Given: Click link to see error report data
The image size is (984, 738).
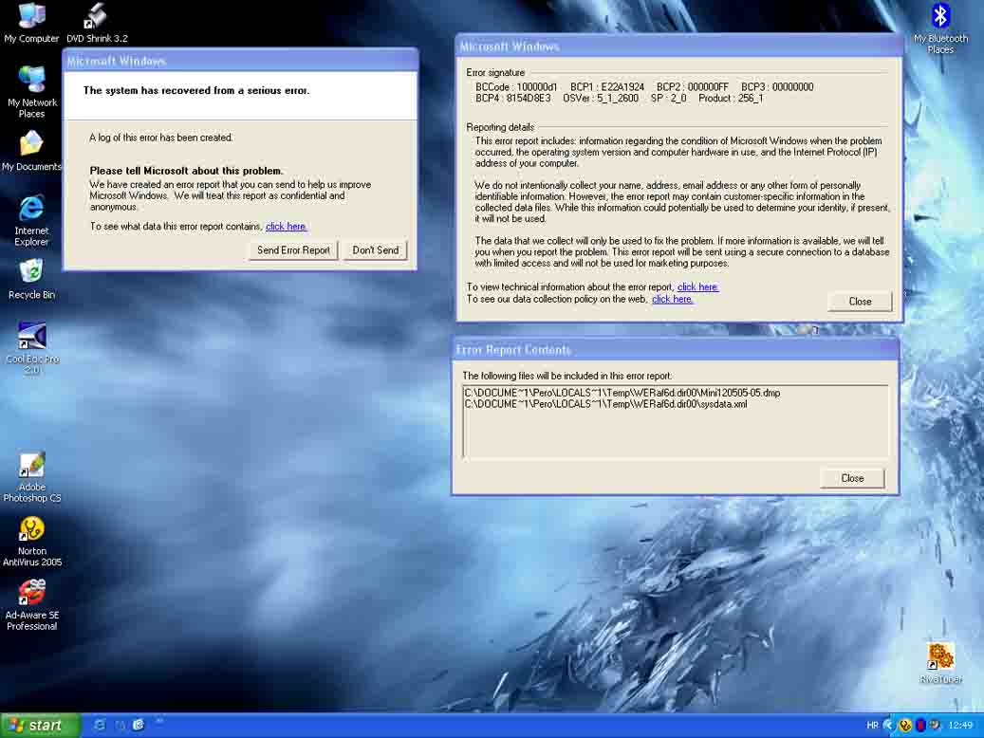Looking at the screenshot, I should (x=286, y=227).
